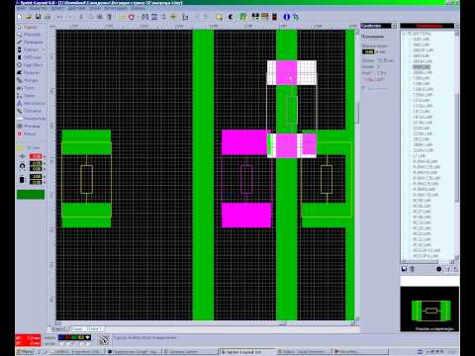Click the Sprint-Layout 5.0 taskbar button
Image resolution: width=475 pixels, height=356 pixels.
[247, 352]
